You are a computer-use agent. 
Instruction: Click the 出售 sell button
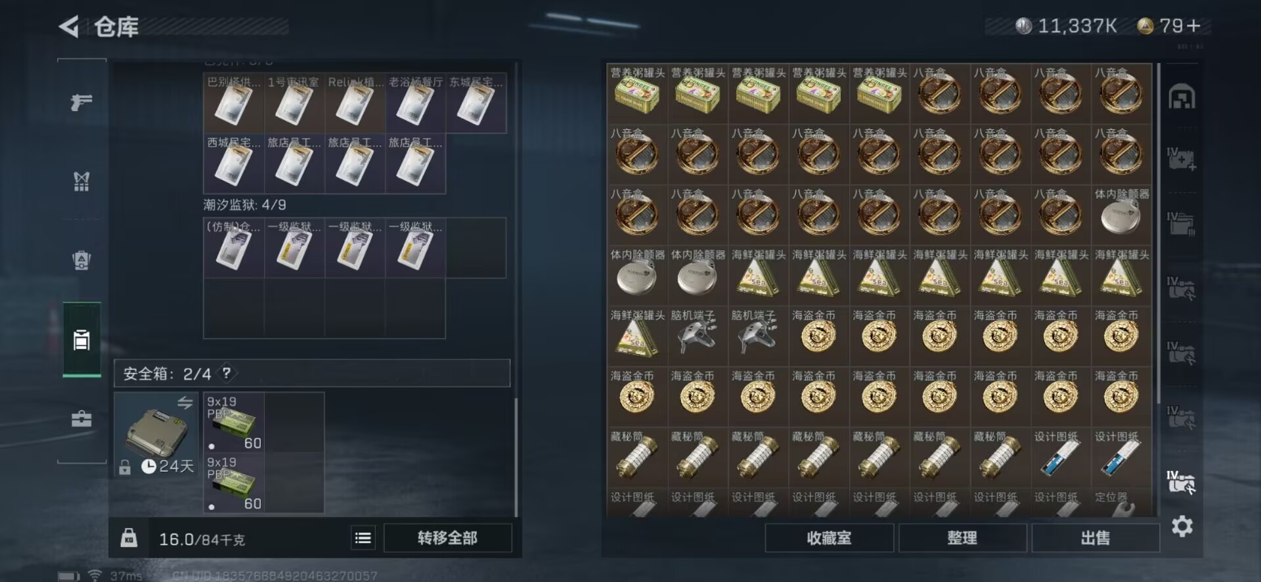tap(1095, 538)
